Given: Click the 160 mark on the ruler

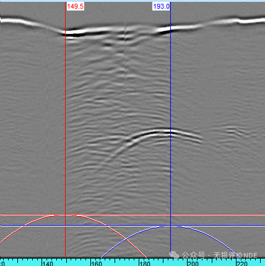Looking at the screenshot, I should click(x=97, y=264).
